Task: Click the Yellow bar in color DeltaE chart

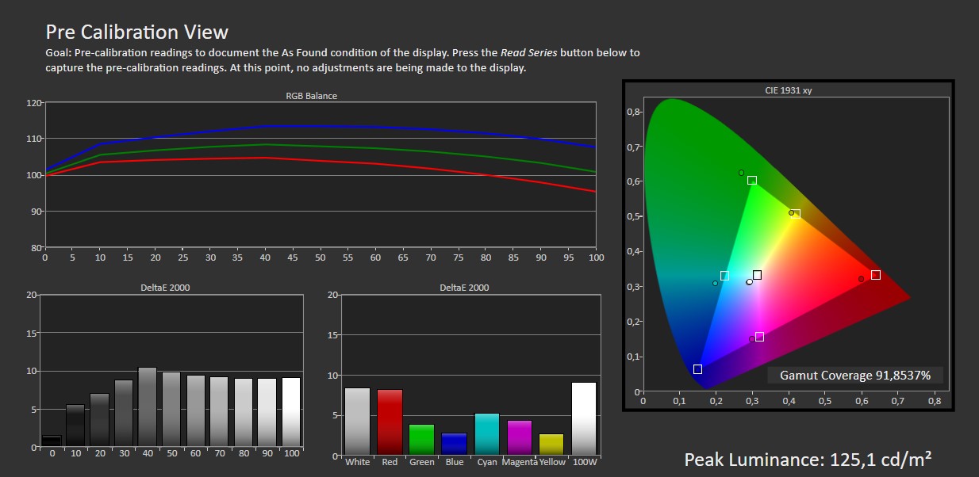Action: [552, 445]
